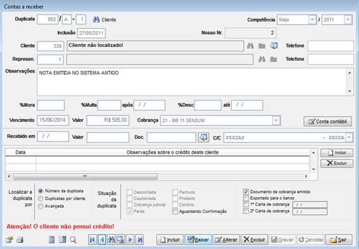Viewport: 359px width, 249px height.
Task: Click the Alterar button
Action: tap(227, 240)
